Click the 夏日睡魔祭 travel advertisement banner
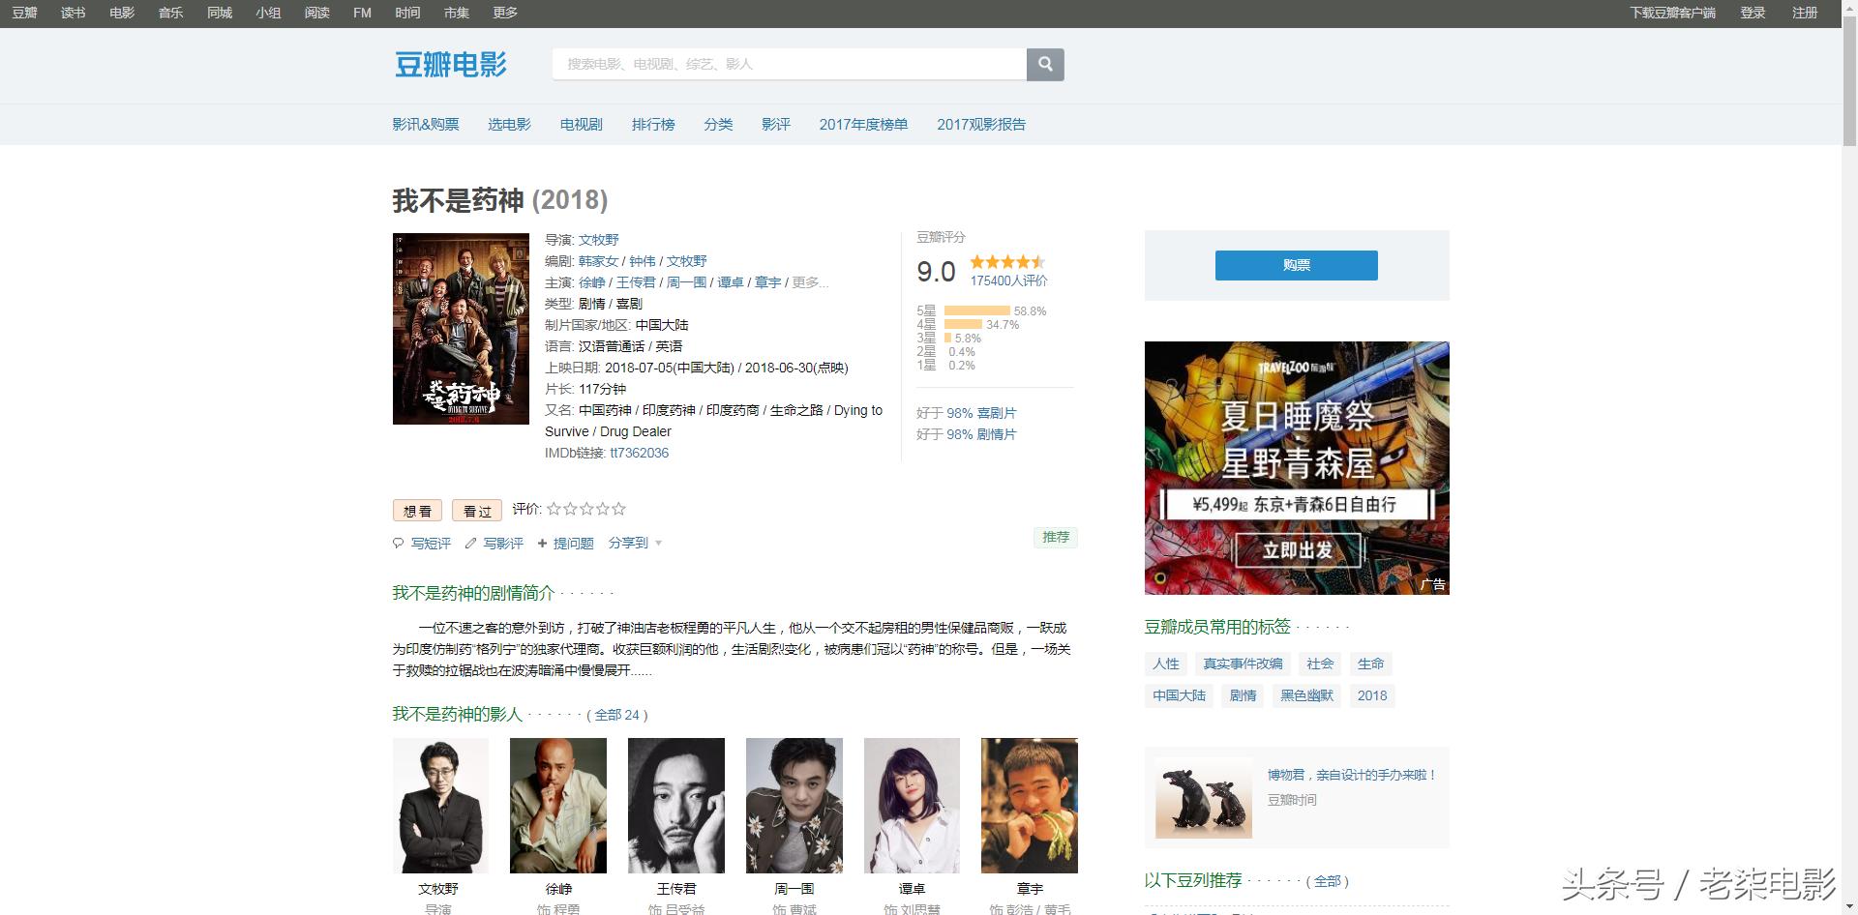 (x=1297, y=468)
